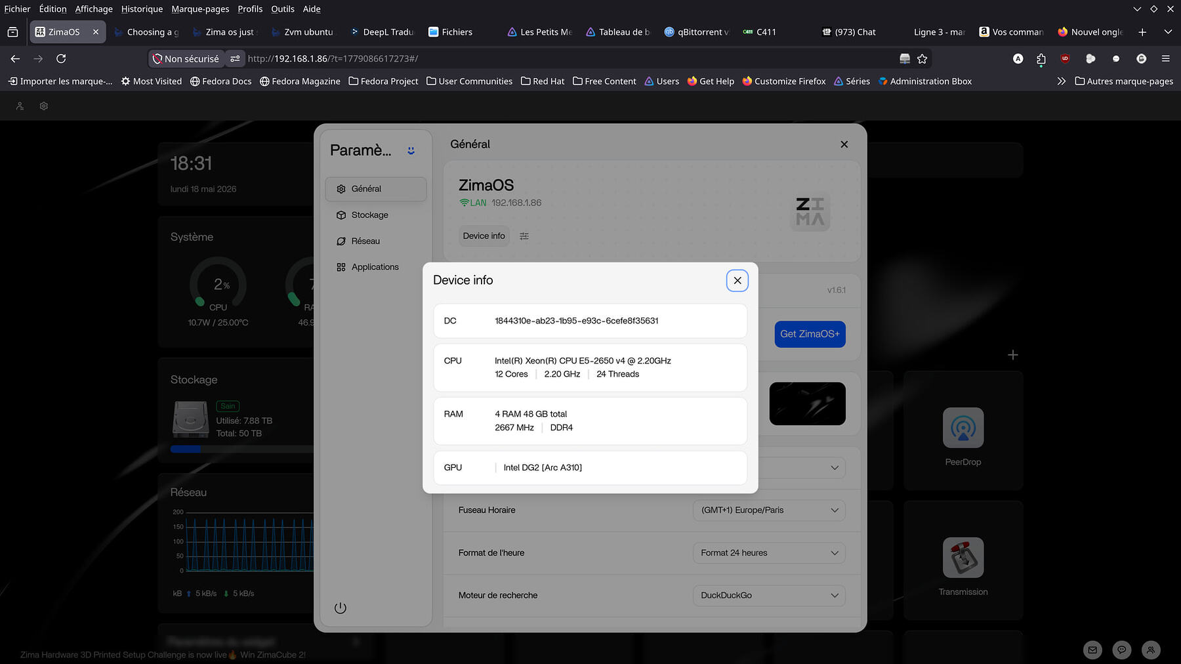The image size is (1181, 664).
Task: Open the Most Visited bookmark
Action: 152,81
